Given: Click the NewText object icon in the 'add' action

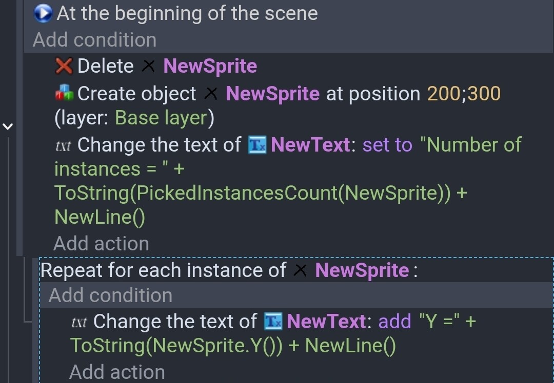Looking at the screenshot, I should (273, 322).
